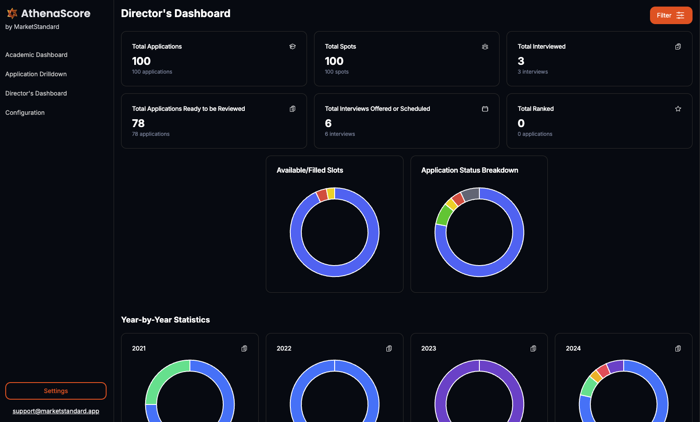Image resolution: width=700 pixels, height=422 pixels.
Task: Click the Total Applications value 100
Action: coord(141,61)
